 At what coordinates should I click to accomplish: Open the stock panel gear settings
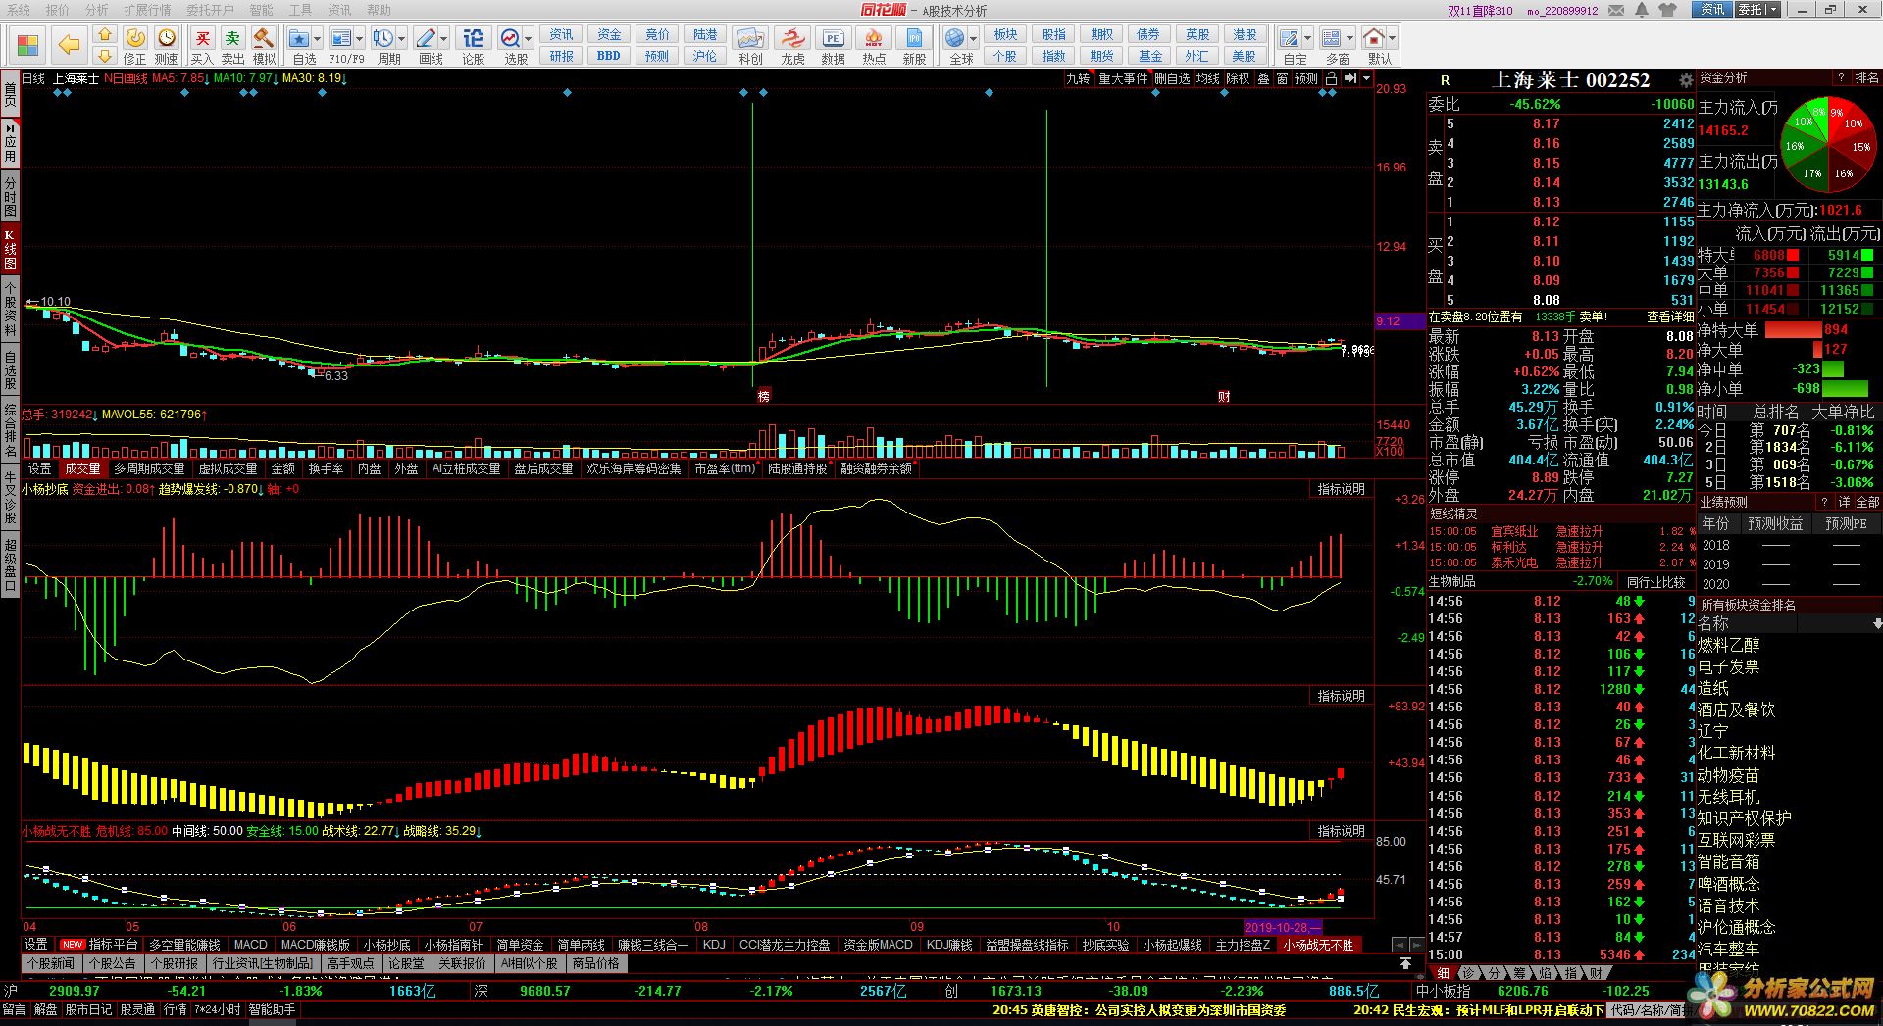click(x=1686, y=80)
